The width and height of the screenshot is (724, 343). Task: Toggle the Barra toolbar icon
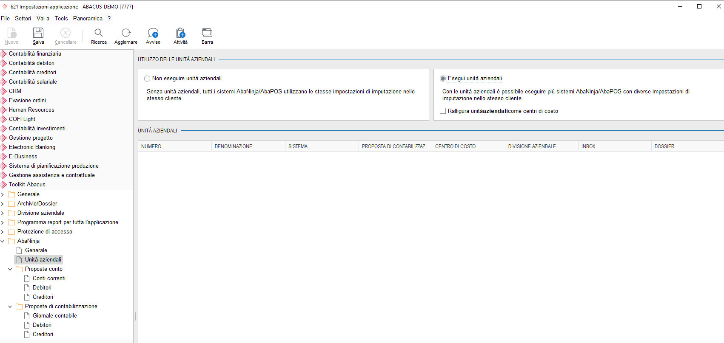point(207,33)
